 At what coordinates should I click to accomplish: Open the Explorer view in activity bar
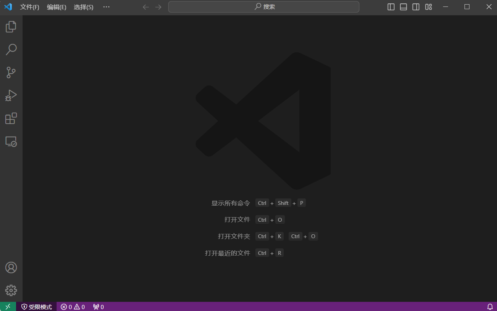click(11, 26)
